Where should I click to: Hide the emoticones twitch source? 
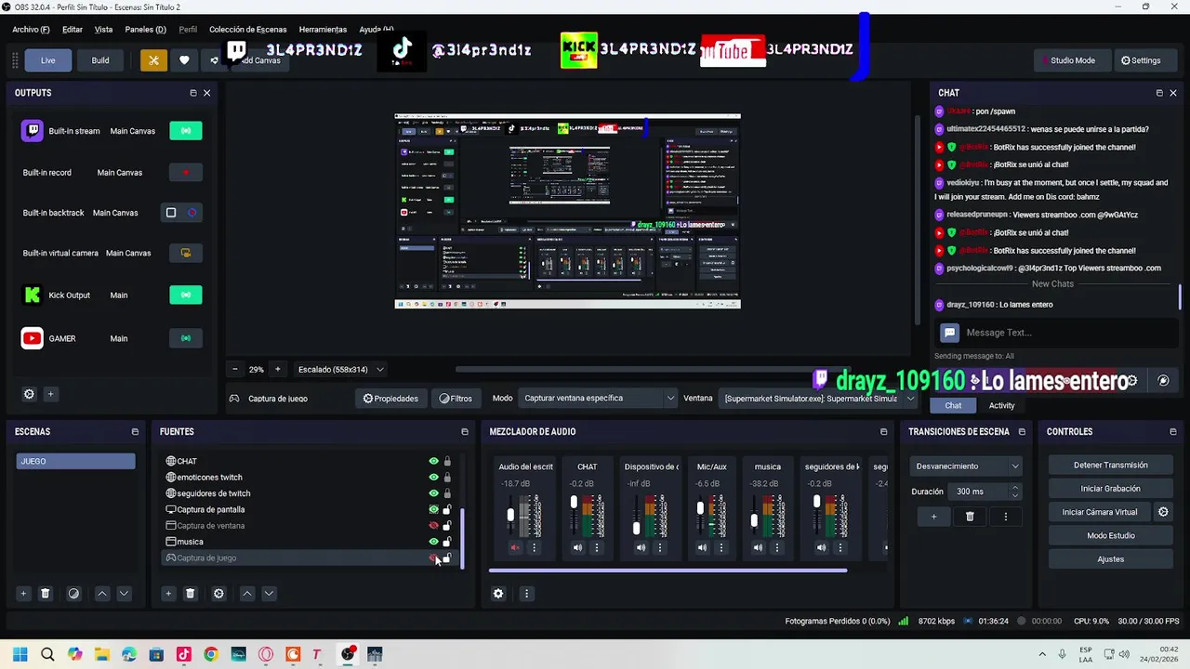(433, 477)
